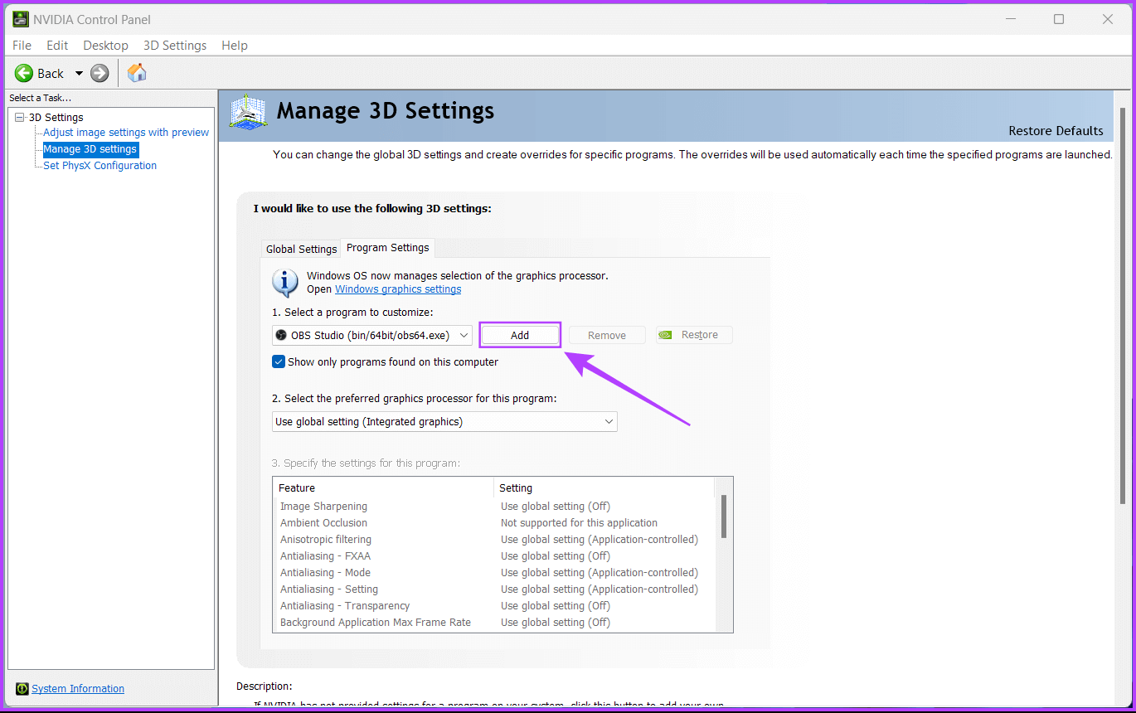Select the Ambient Occlusion feature row
The height and width of the screenshot is (713, 1136).
[493, 523]
